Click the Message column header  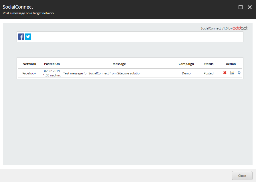(119, 64)
